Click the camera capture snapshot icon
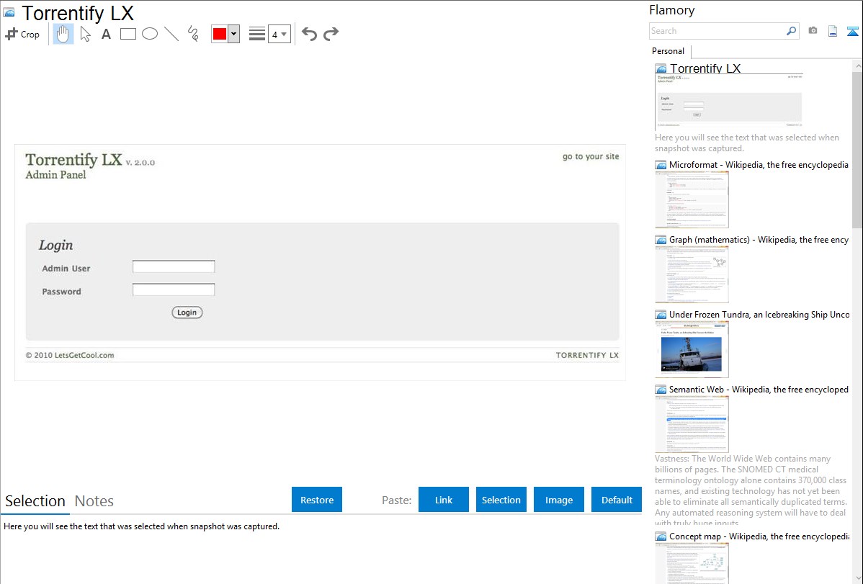Image resolution: width=863 pixels, height=584 pixels. (x=813, y=31)
